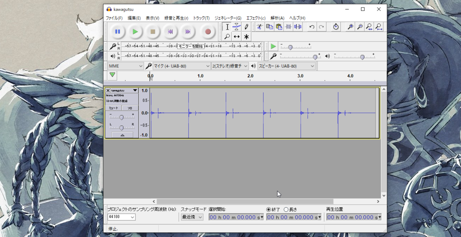Skip to the end of the project
Viewport: 461px width, 237px height.
(188, 32)
